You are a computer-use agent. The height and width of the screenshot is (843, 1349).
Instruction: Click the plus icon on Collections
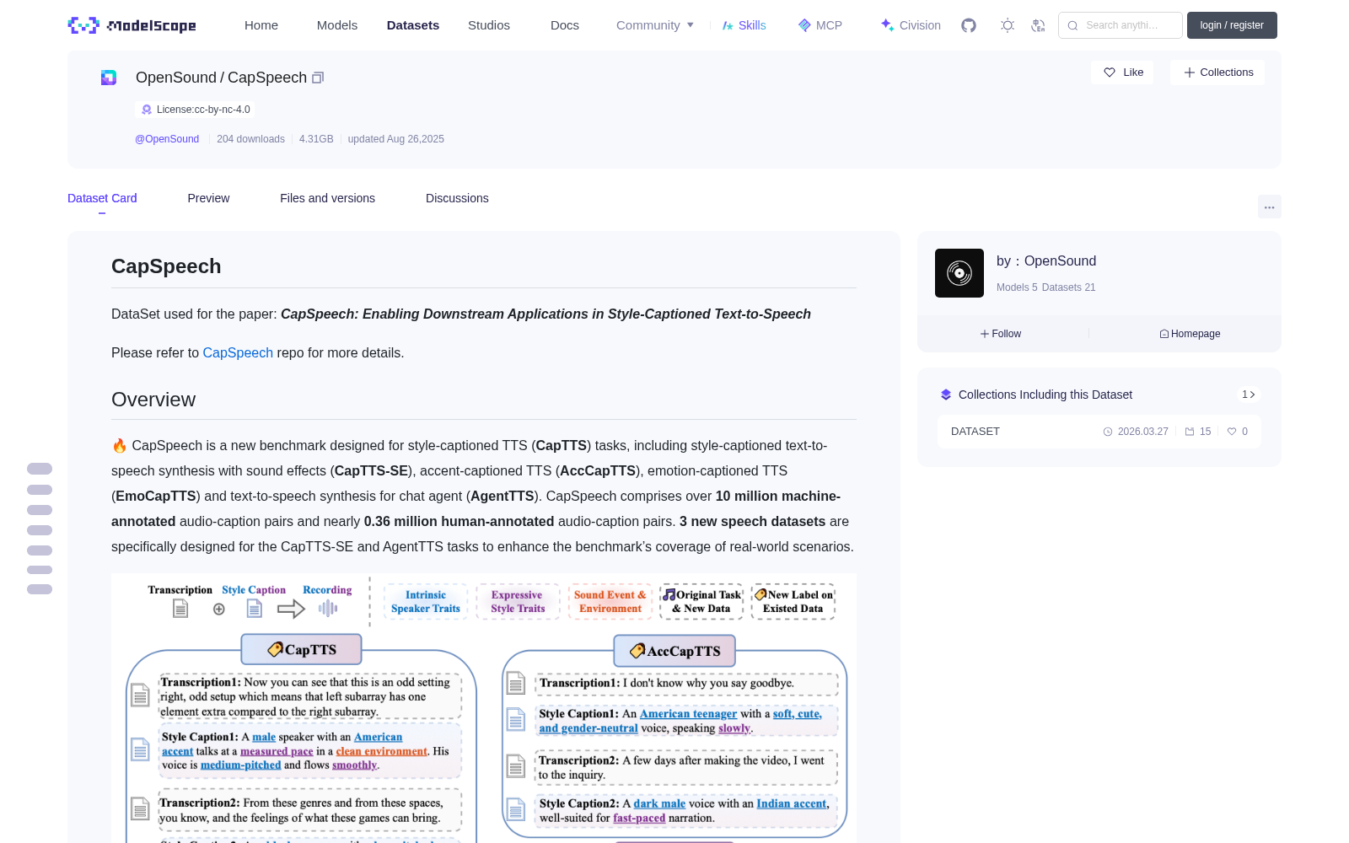[1190, 72]
